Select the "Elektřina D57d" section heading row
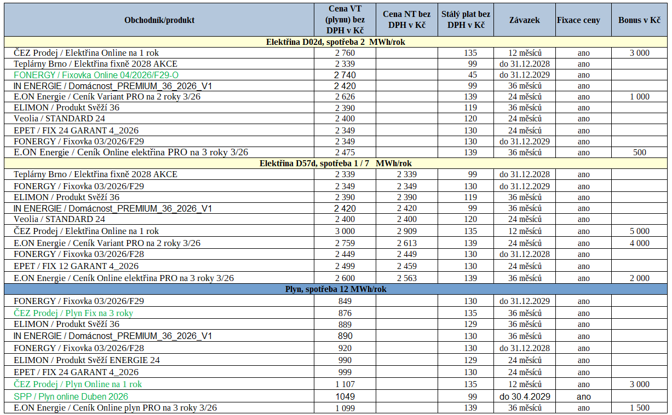Viewport: 672px width, 415px height. point(335,163)
